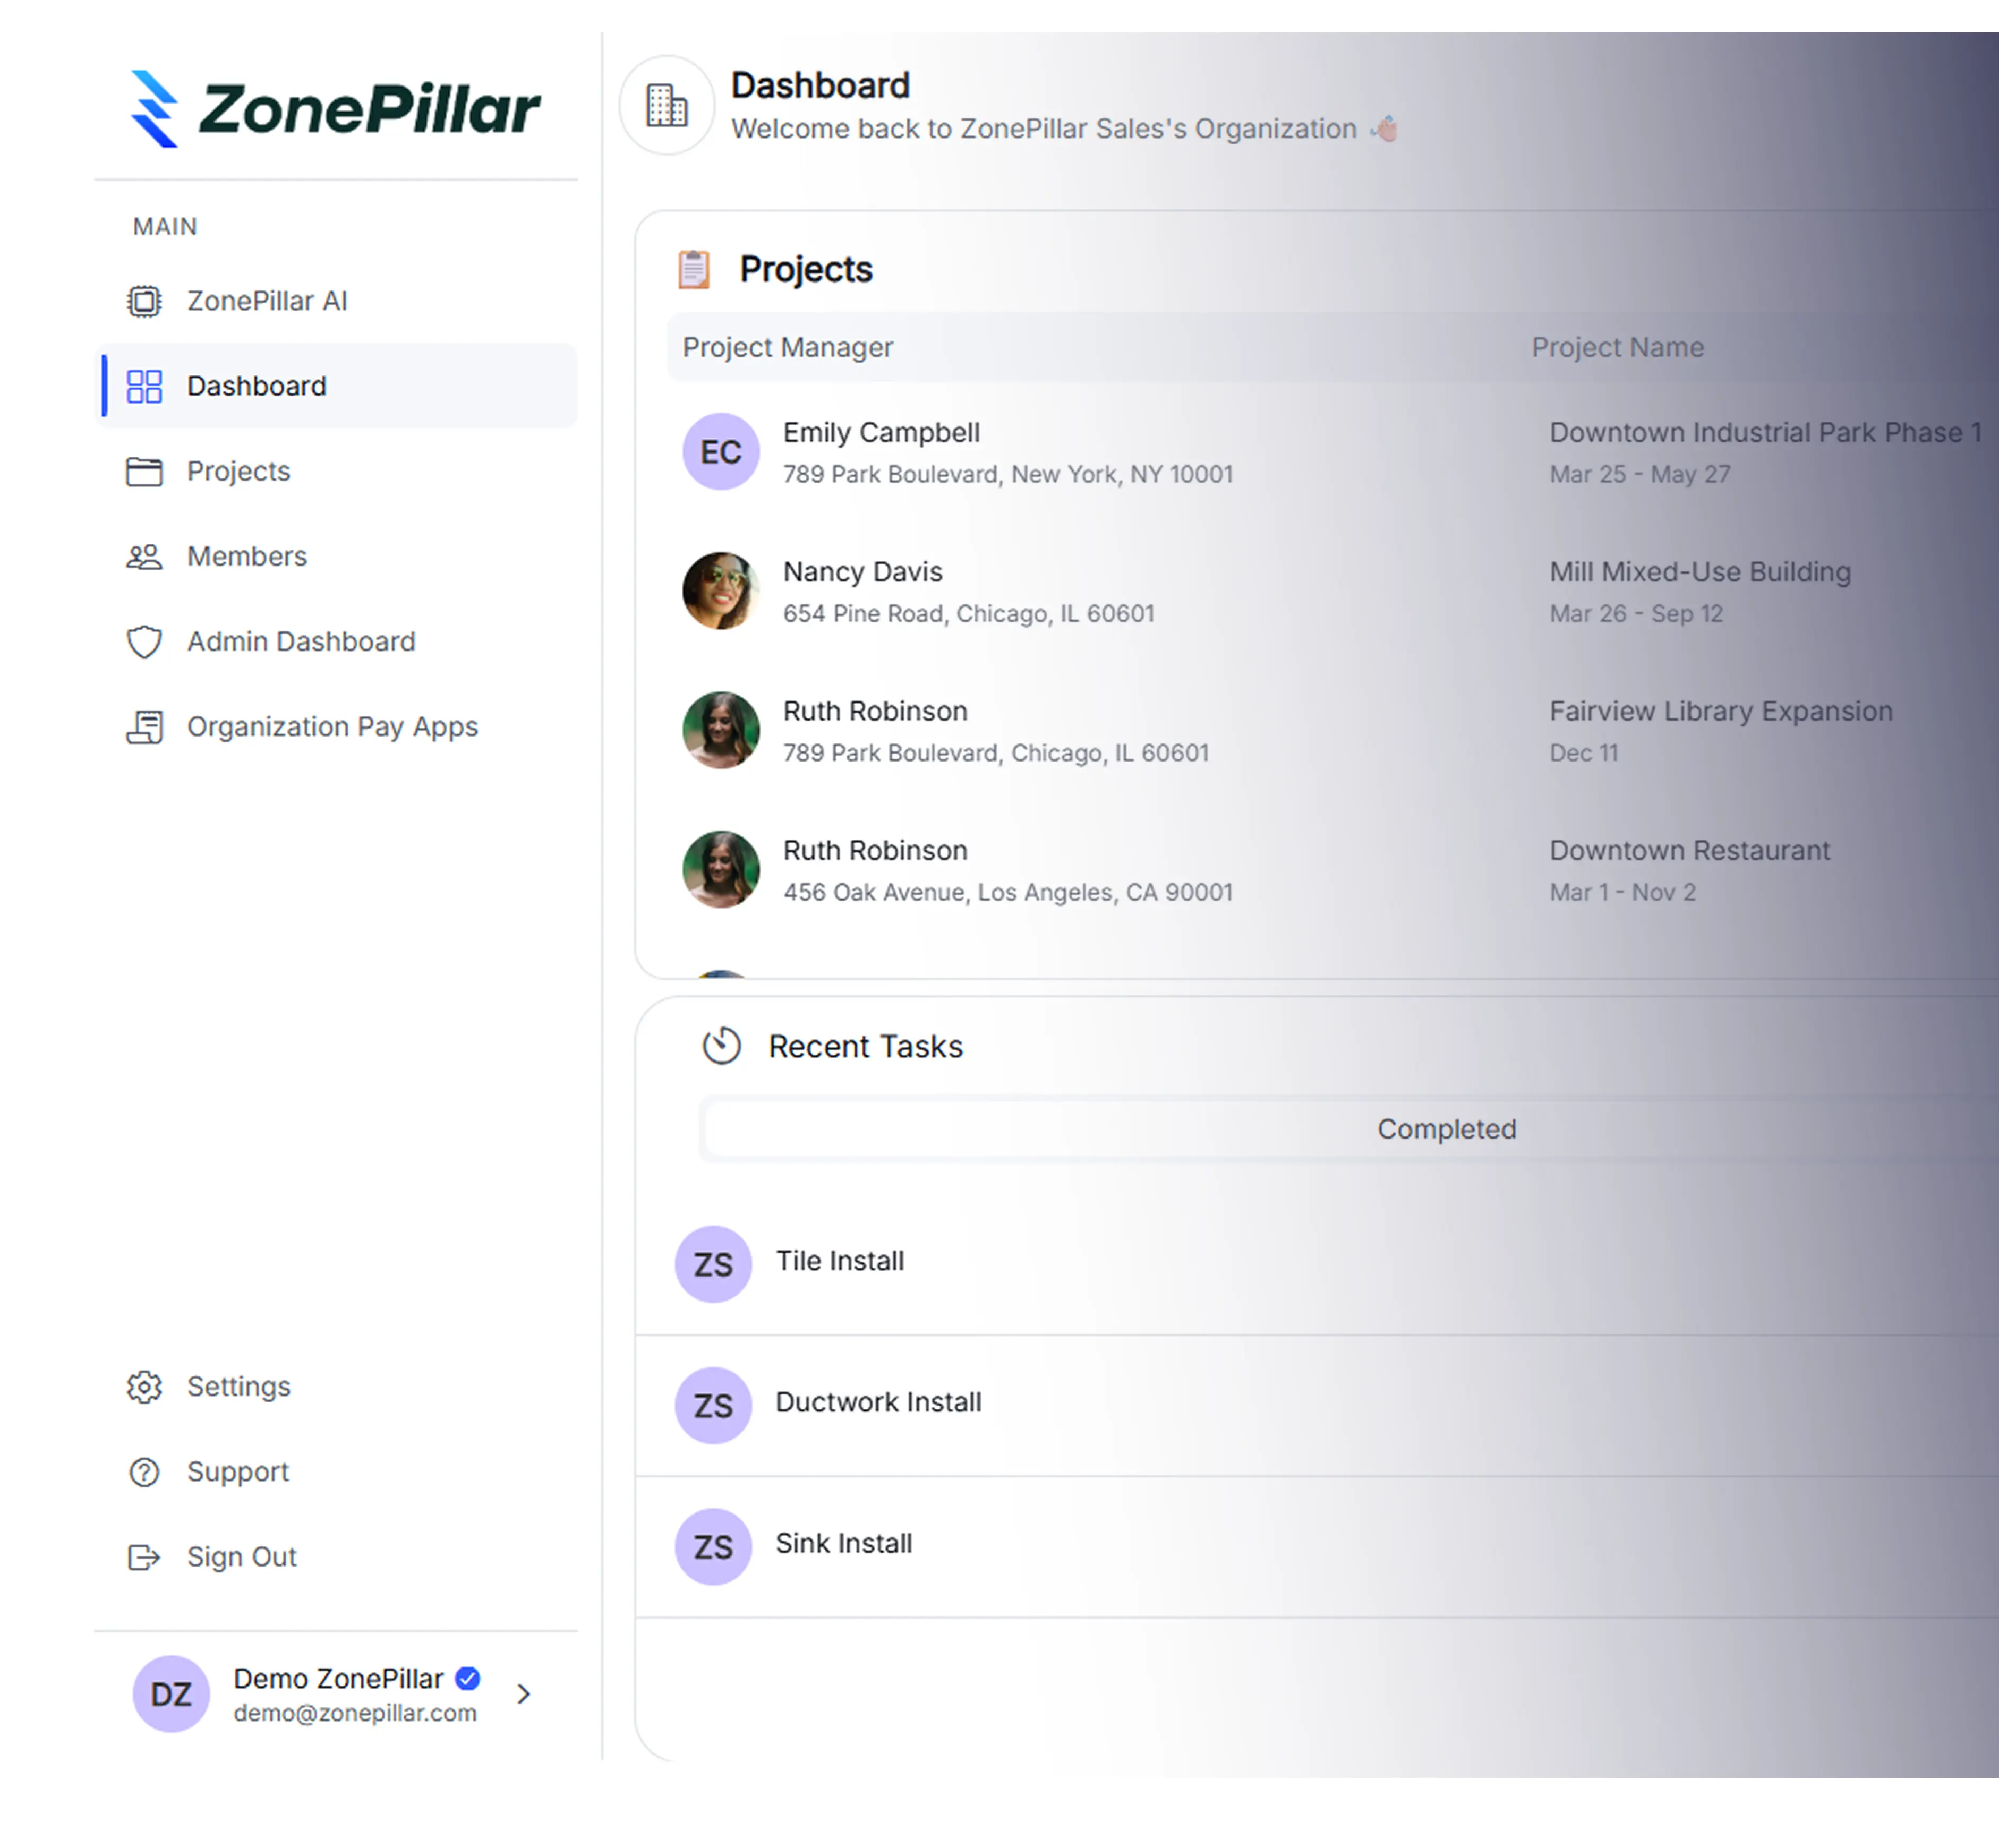The image size is (1999, 1848).
Task: Open Admin Dashboard via the shield icon
Action: point(145,641)
